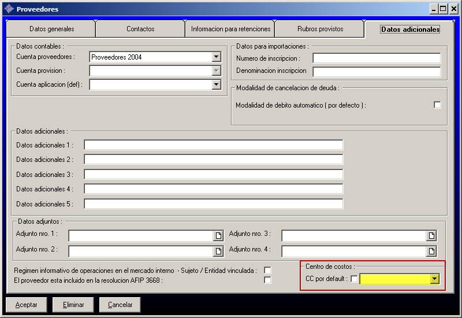Click the browse icon for Adjunto nro. 4
This screenshot has height=318, width=462.
coord(431,252)
